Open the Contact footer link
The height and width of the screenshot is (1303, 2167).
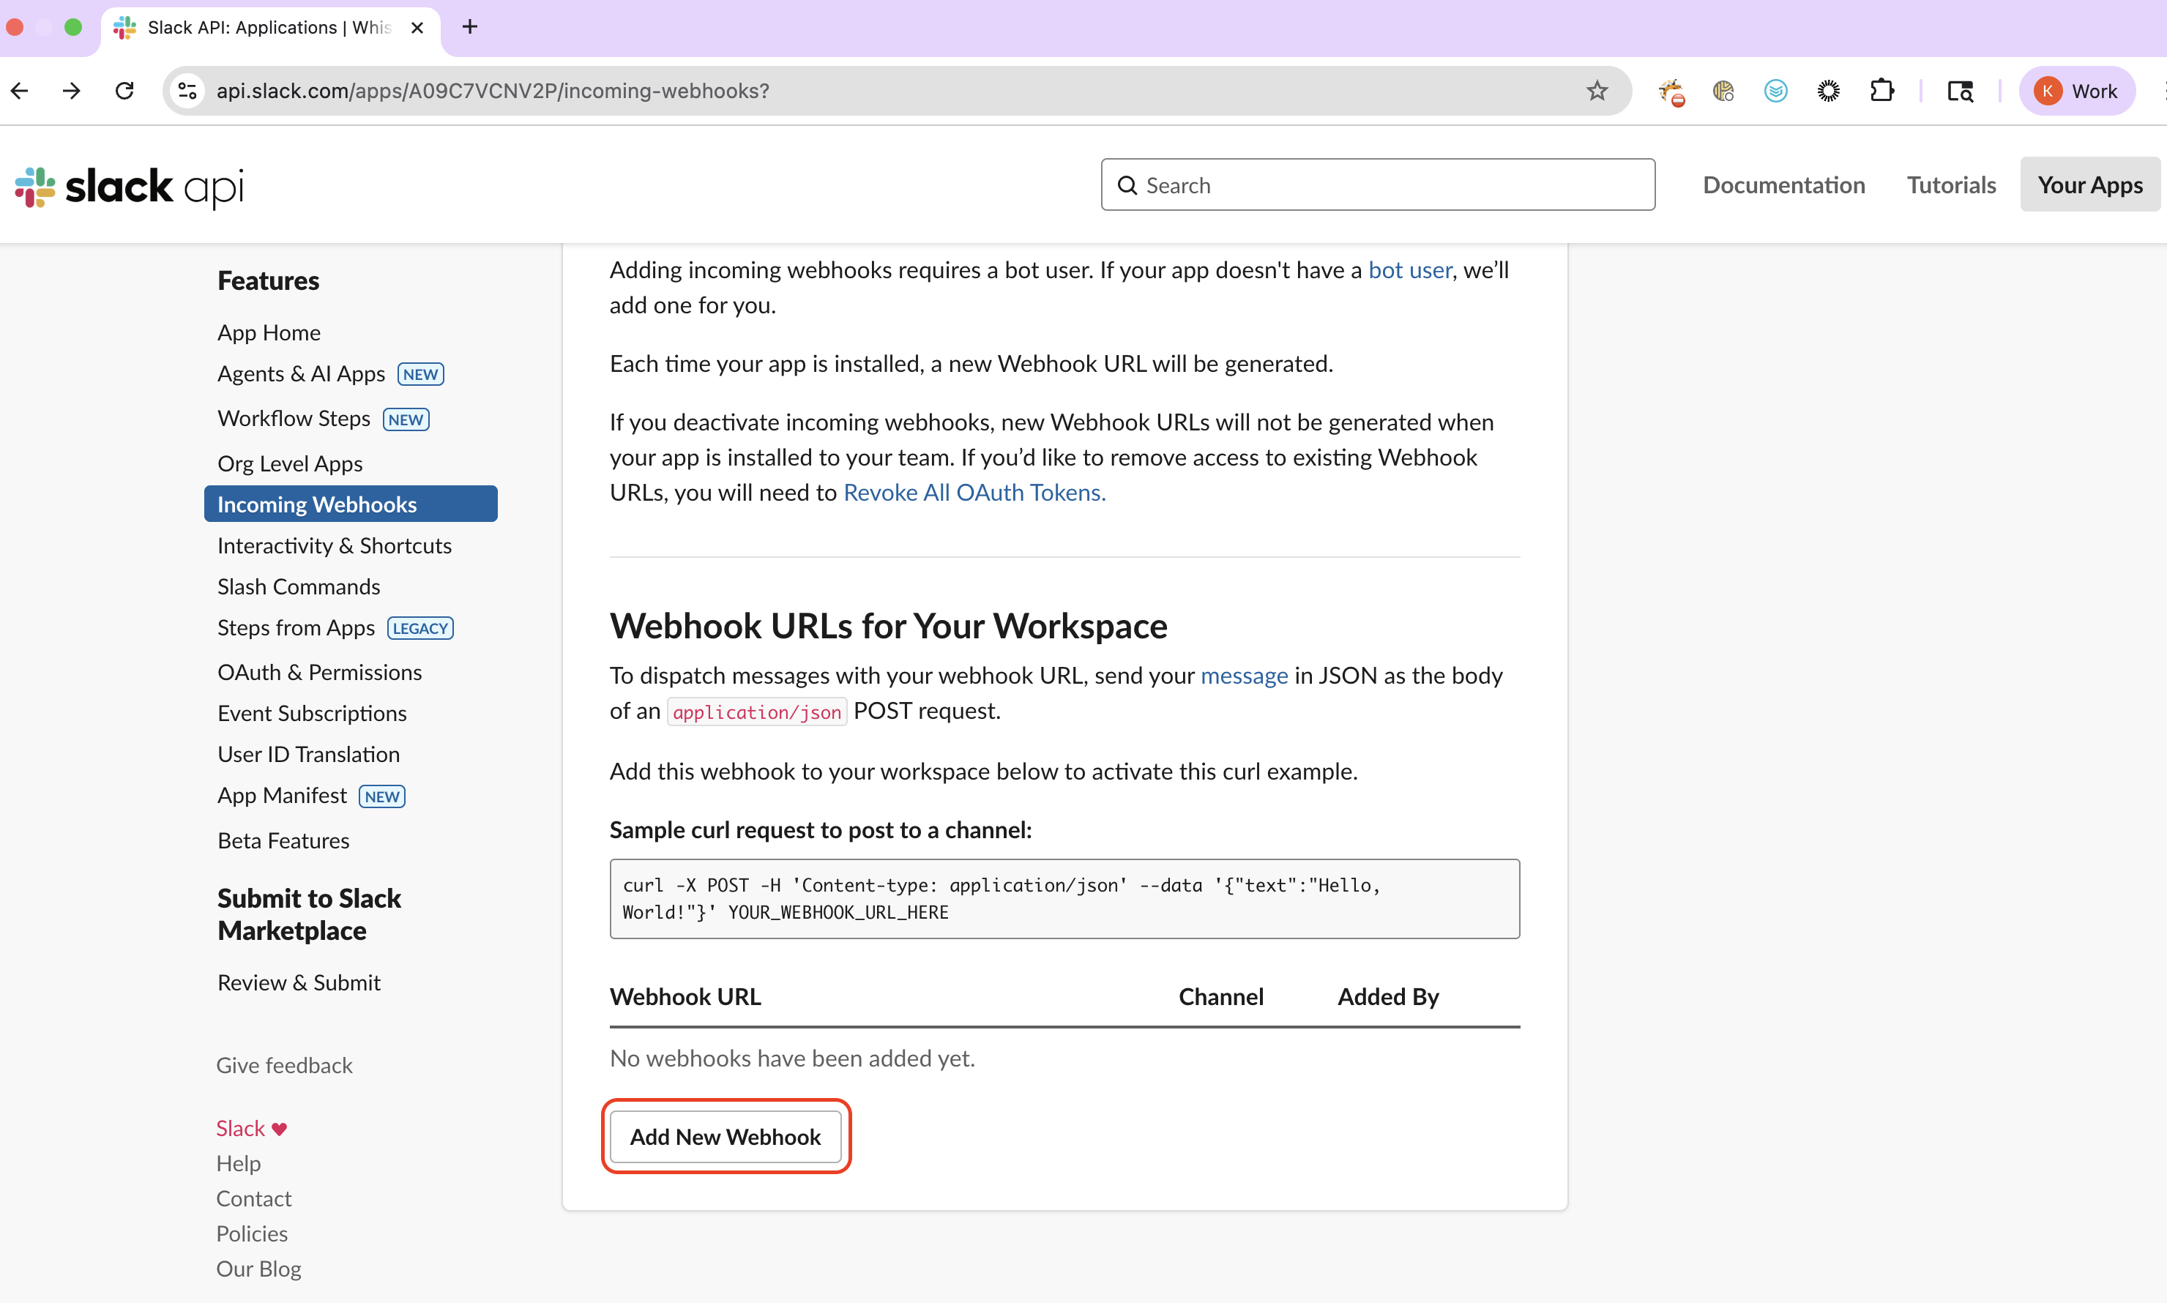point(254,1198)
